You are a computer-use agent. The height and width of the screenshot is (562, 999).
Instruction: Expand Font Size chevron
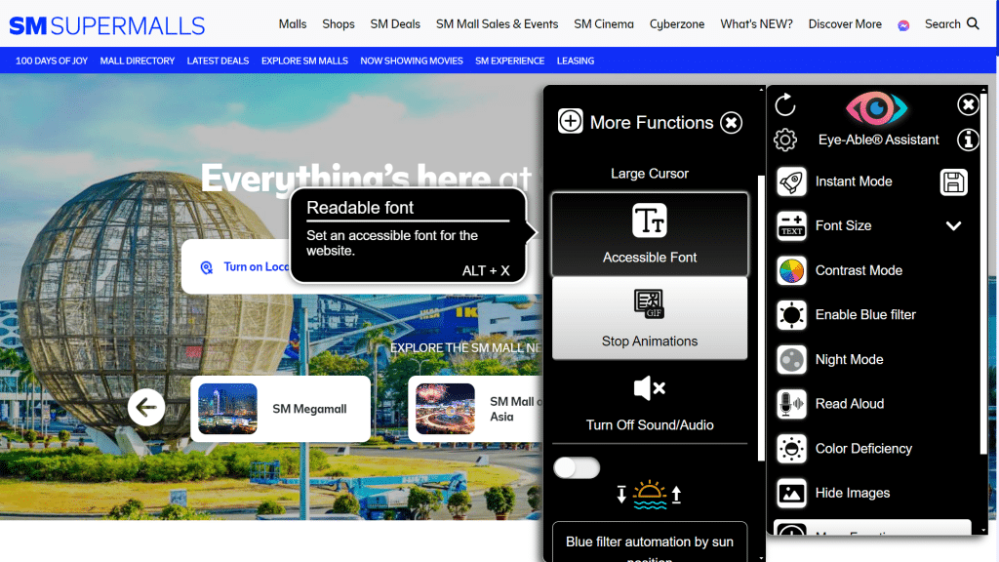point(953,225)
